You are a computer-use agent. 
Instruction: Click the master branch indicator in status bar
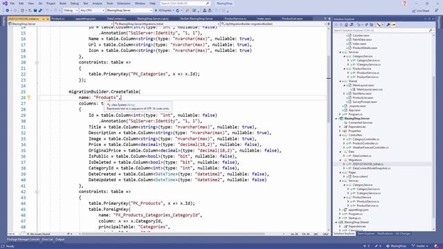pos(420,246)
